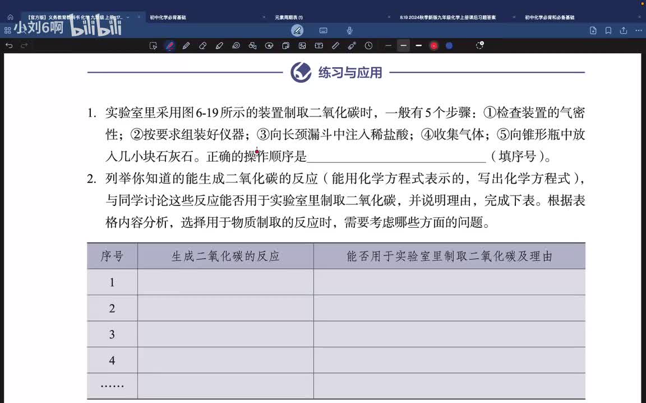
Task: Choose the thin stroke width
Action: click(x=388, y=46)
